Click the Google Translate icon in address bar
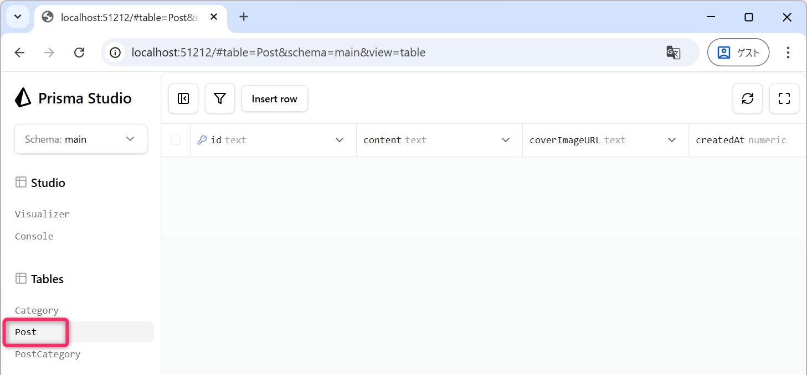807x375 pixels. (673, 53)
